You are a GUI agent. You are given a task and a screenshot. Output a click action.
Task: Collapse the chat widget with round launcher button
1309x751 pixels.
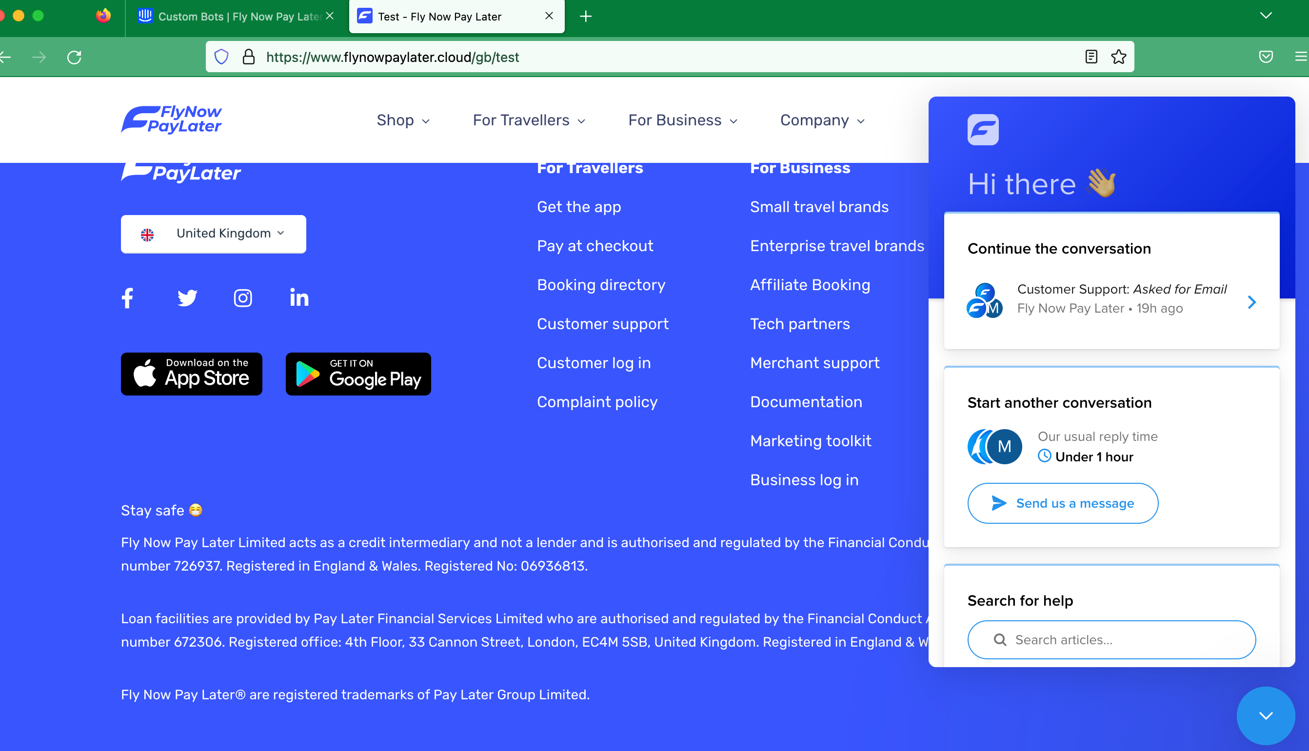[x=1265, y=715]
